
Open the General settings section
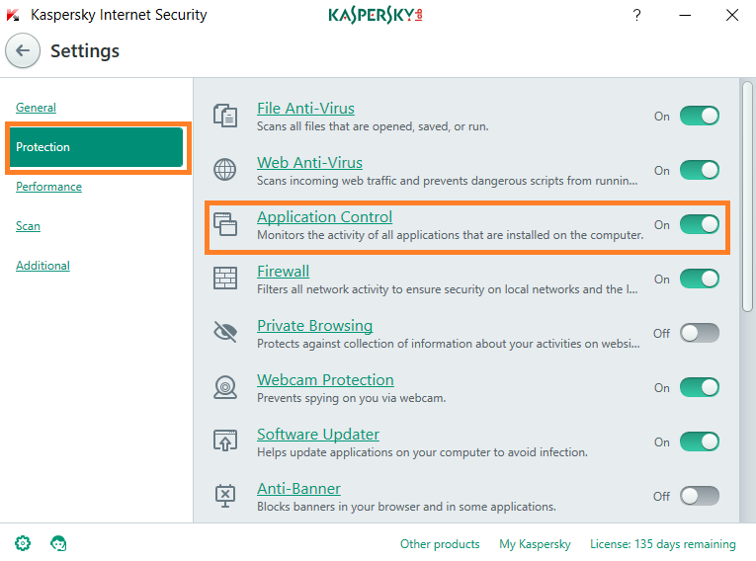[37, 108]
